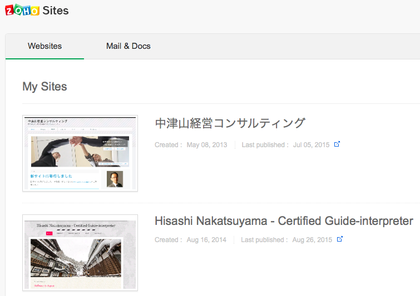Switch to the Websites tab

[45, 46]
